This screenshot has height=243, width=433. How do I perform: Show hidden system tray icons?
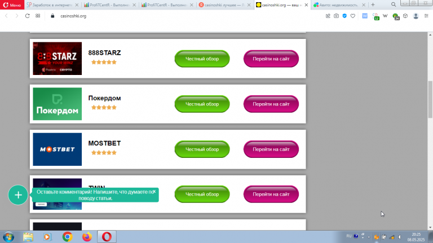pos(369,237)
